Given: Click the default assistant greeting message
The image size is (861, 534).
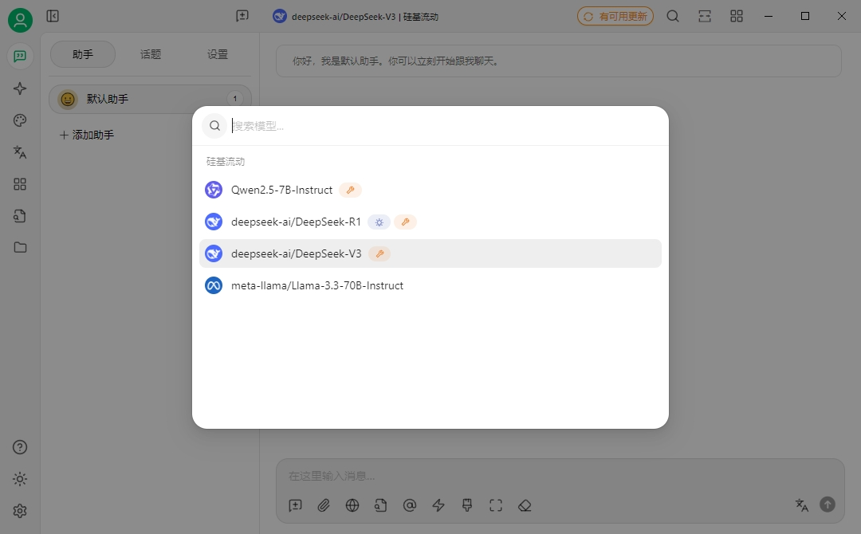Looking at the screenshot, I should pyautogui.click(x=558, y=61).
